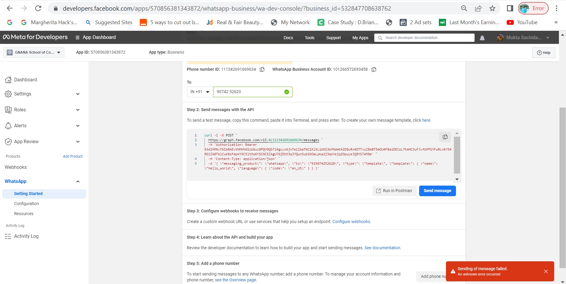Click the App ID 570856381343872 text
Screen dimensions: 566x284
pyautogui.click(x=101, y=52)
